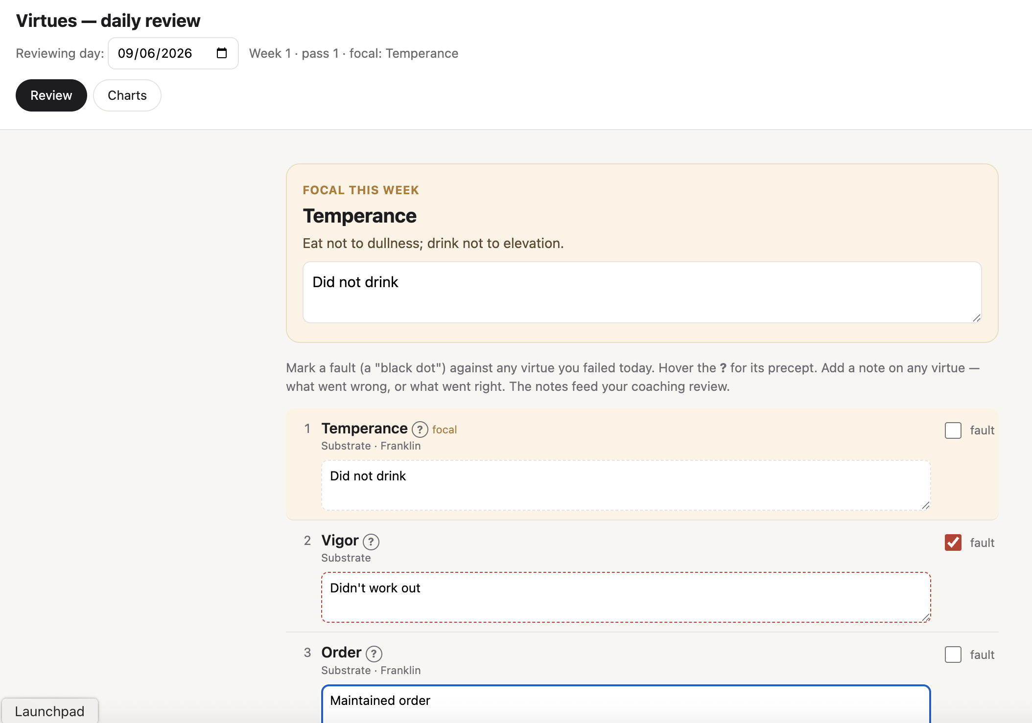Edit the Order note 'Maintained order'
Viewport: 1032px width, 723px height.
tap(626, 704)
